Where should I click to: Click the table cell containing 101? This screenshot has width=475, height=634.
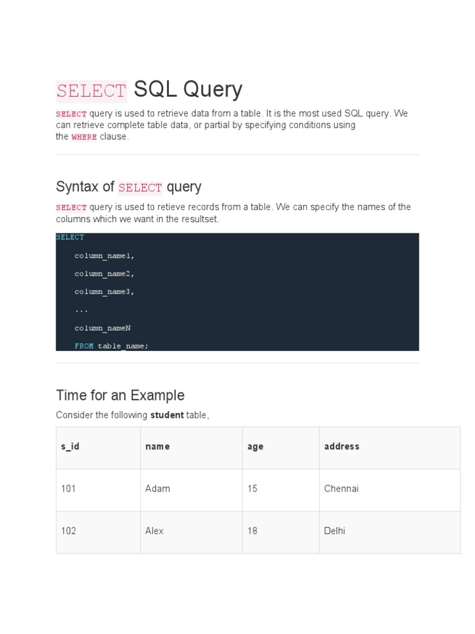pyautogui.click(x=69, y=489)
